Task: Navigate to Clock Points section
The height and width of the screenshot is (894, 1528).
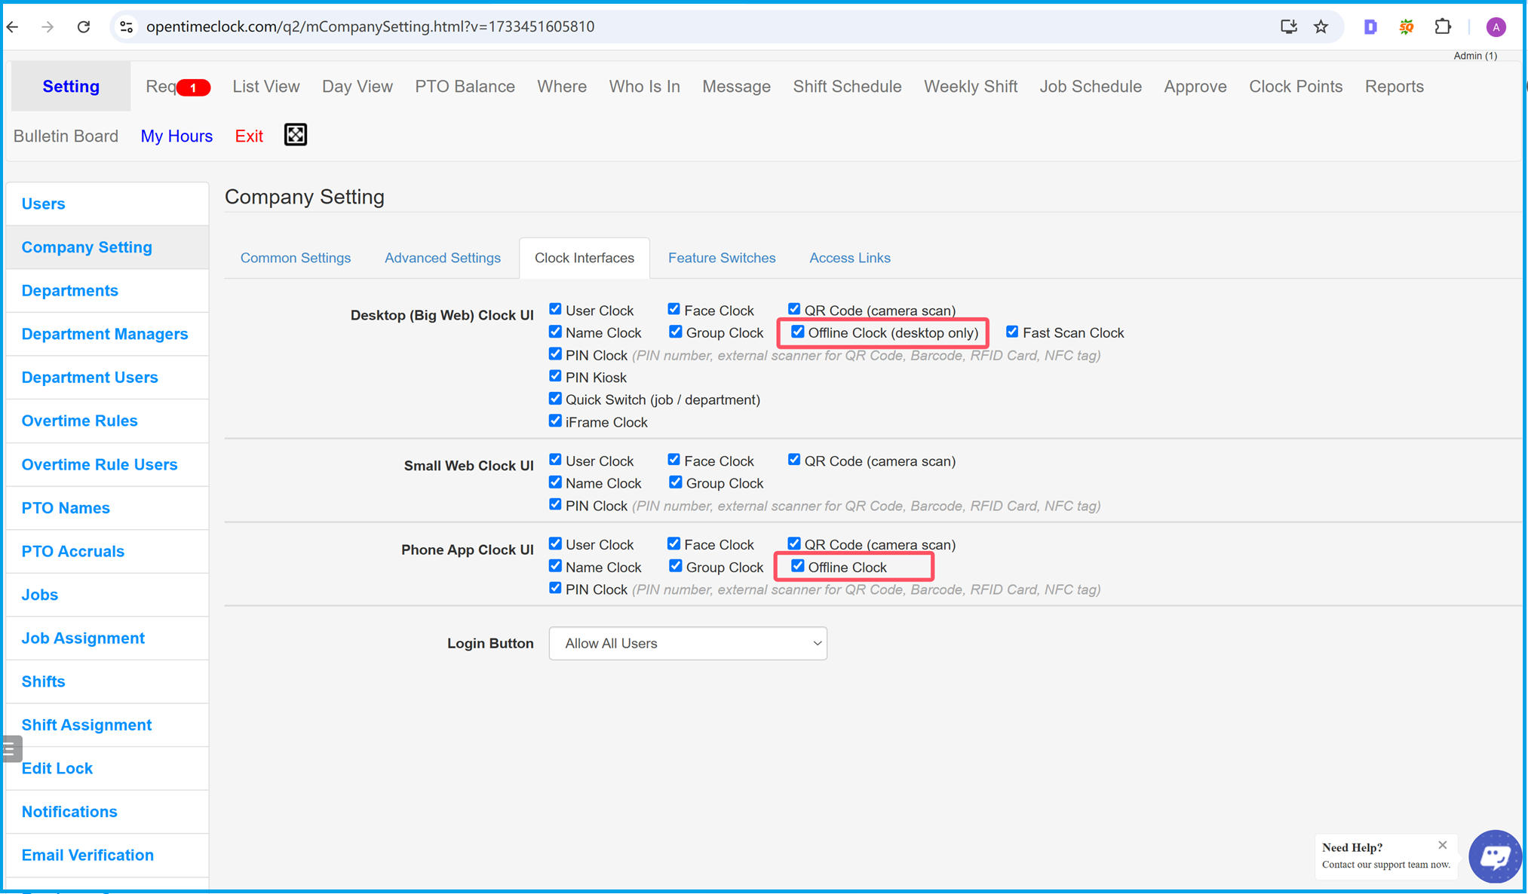Action: click(x=1295, y=86)
